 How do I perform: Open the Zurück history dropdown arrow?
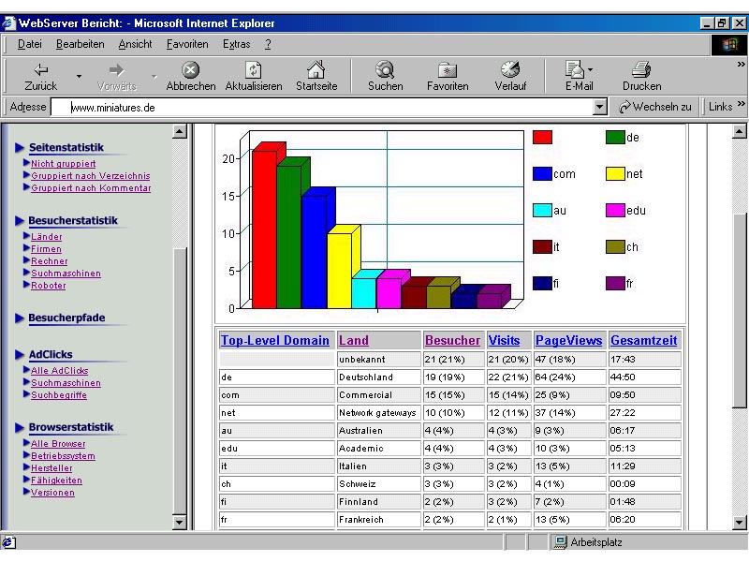click(80, 77)
